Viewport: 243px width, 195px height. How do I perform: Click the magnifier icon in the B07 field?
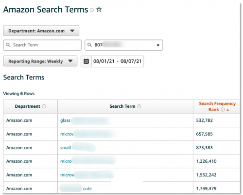click(89, 45)
